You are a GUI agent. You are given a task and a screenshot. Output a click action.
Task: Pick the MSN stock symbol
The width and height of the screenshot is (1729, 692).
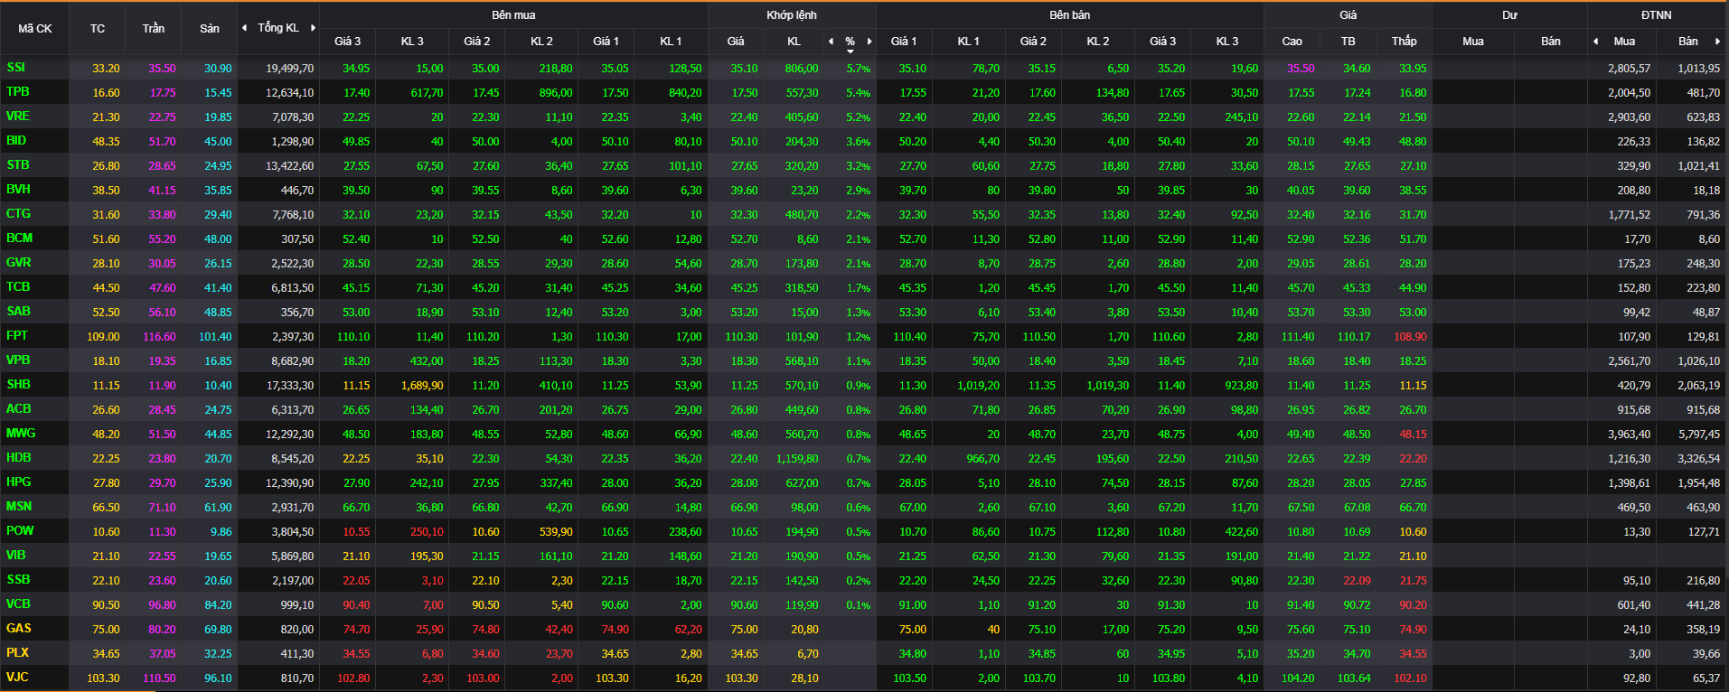[19, 507]
